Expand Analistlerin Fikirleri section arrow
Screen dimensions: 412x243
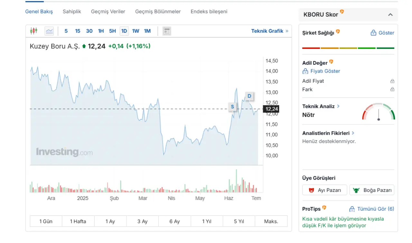tap(353, 133)
